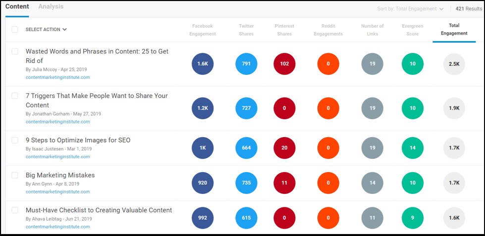This screenshot has width=485, height=236.
Task: Open contentmarketinginstitute.com link under Must-Have Checklist
Action: pos(58,227)
